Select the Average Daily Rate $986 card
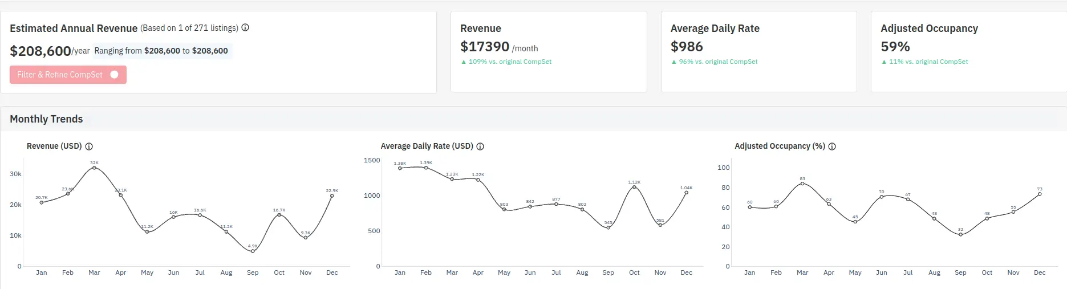1067x289 pixels. (758, 51)
